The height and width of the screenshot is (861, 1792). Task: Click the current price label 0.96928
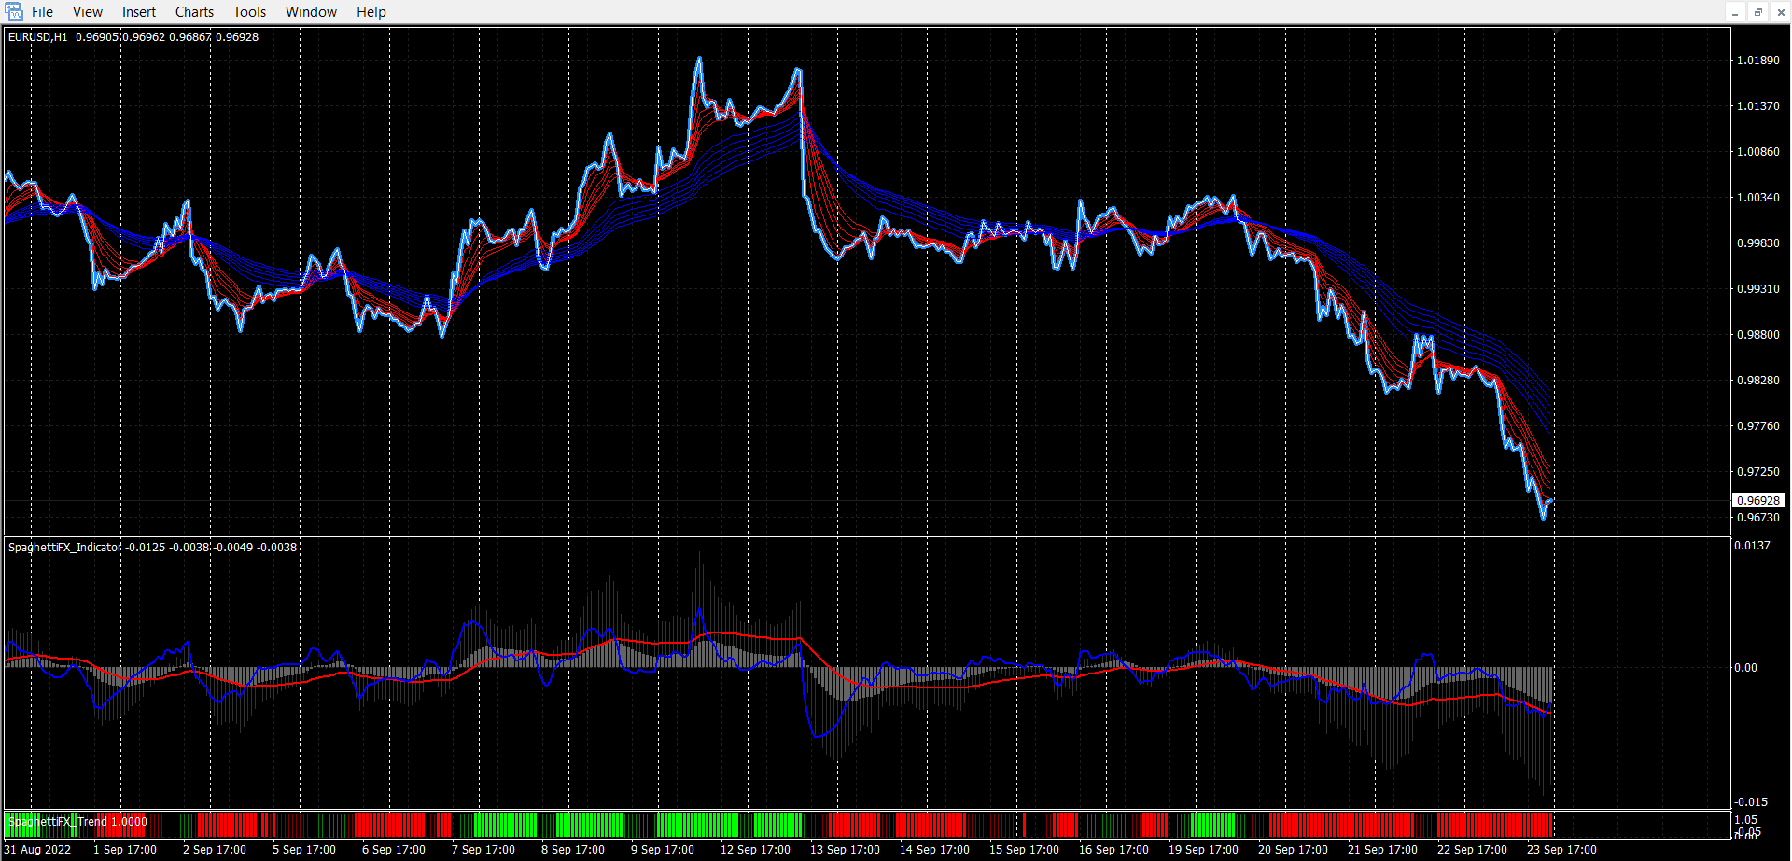[x=1757, y=501]
